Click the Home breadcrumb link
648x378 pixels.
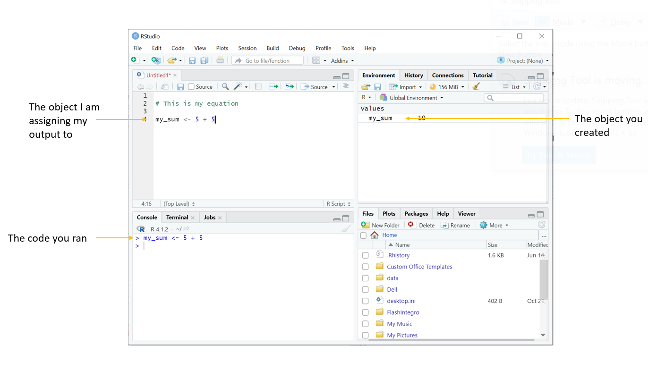point(390,235)
